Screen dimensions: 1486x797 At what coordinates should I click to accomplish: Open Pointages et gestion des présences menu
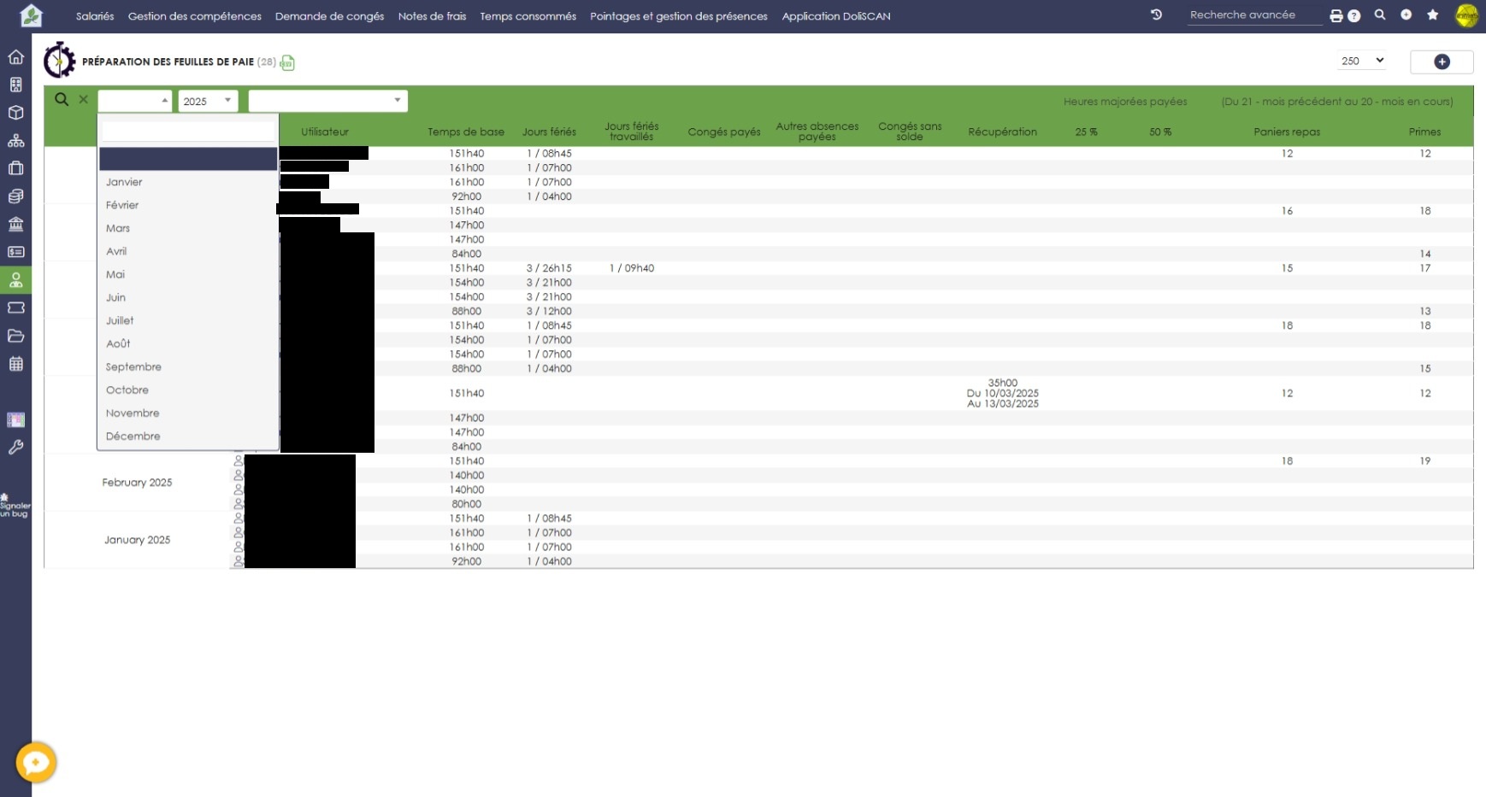(x=679, y=16)
